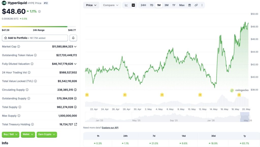Click the 7d change value 21.0%
260x147 pixels.
coord(154,143)
